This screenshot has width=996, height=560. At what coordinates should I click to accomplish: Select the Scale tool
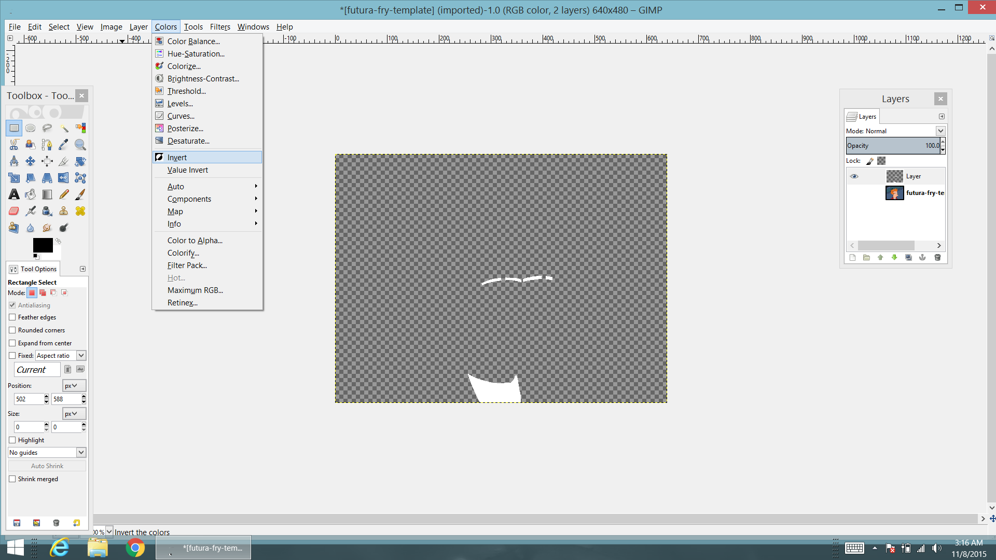14,178
